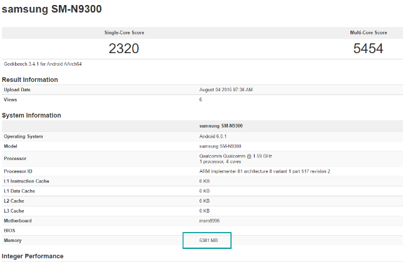The height and width of the screenshot is (262, 403).
Task: Click the bold samsung SM-N9300 column header
Action: tap(221, 126)
